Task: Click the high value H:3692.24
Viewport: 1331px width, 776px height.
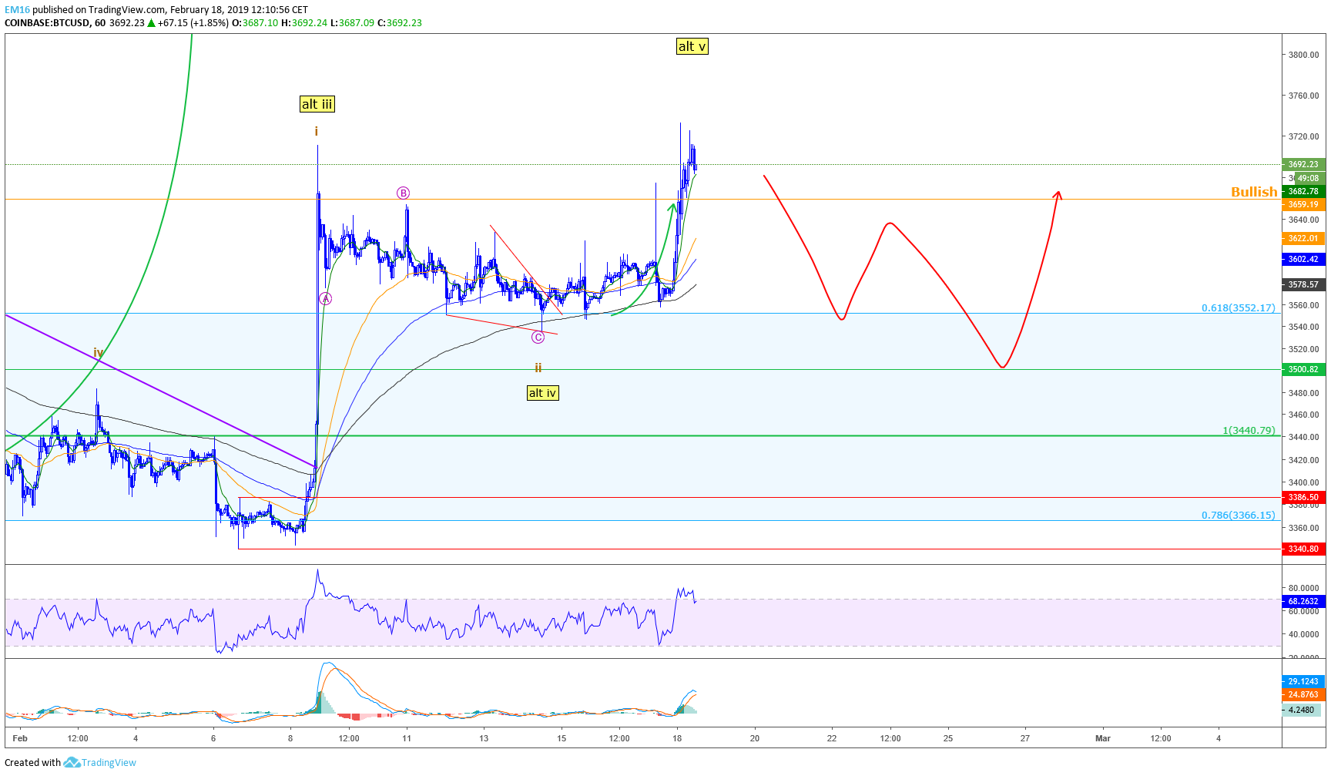Action: [x=304, y=23]
